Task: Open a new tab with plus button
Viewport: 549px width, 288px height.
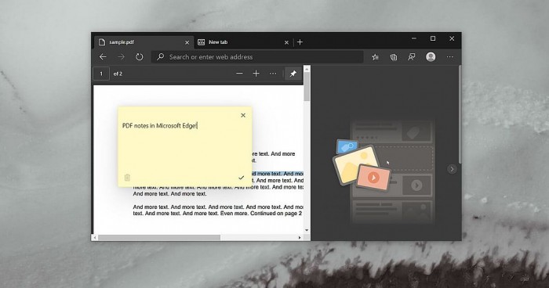Action: (300, 42)
